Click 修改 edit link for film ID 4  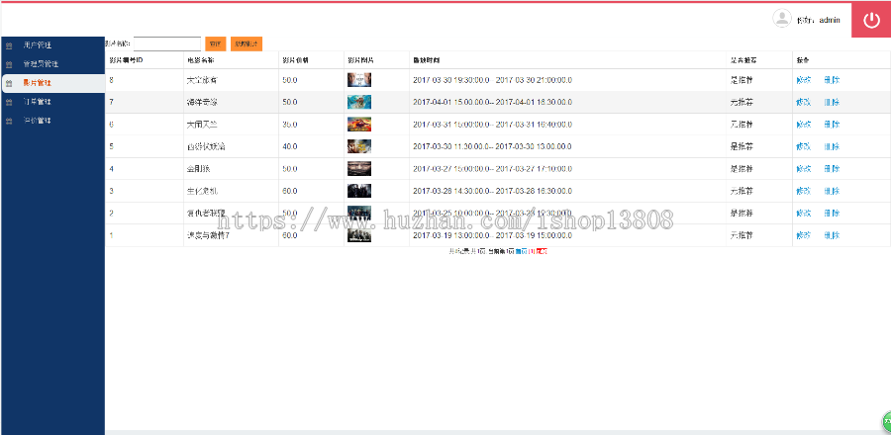coord(804,168)
